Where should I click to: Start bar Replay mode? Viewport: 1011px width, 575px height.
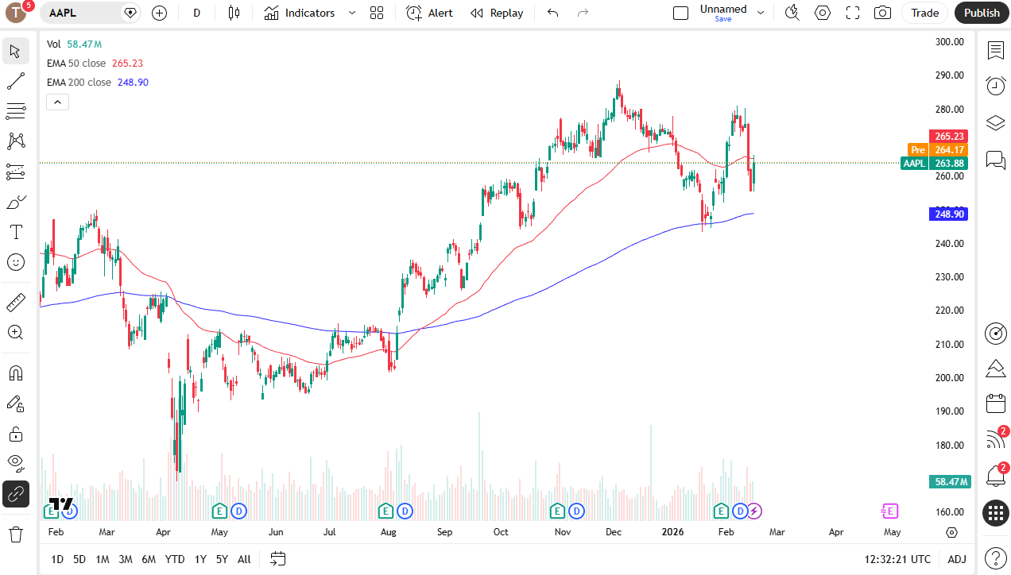[497, 13]
